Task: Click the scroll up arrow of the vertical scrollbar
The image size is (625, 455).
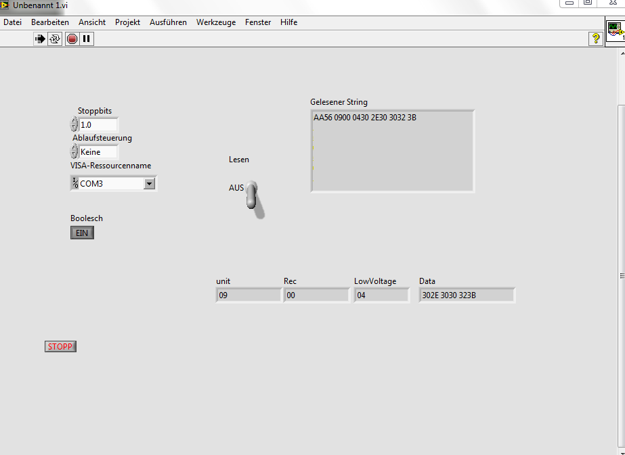Action: (x=622, y=53)
